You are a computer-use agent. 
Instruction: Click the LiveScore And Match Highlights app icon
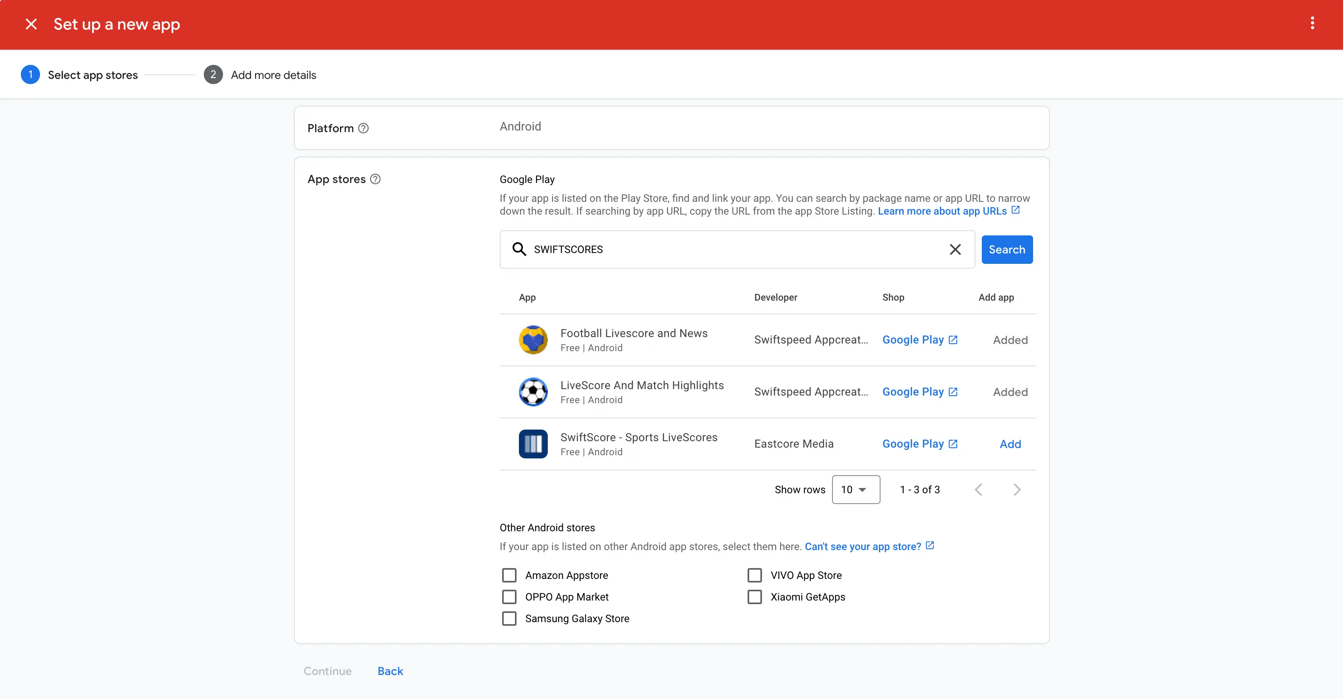click(x=533, y=392)
